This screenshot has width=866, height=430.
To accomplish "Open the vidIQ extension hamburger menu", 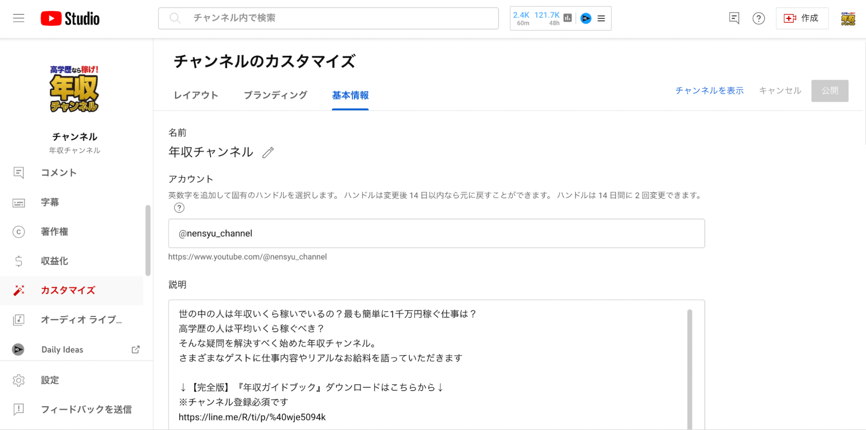I will (x=601, y=19).
